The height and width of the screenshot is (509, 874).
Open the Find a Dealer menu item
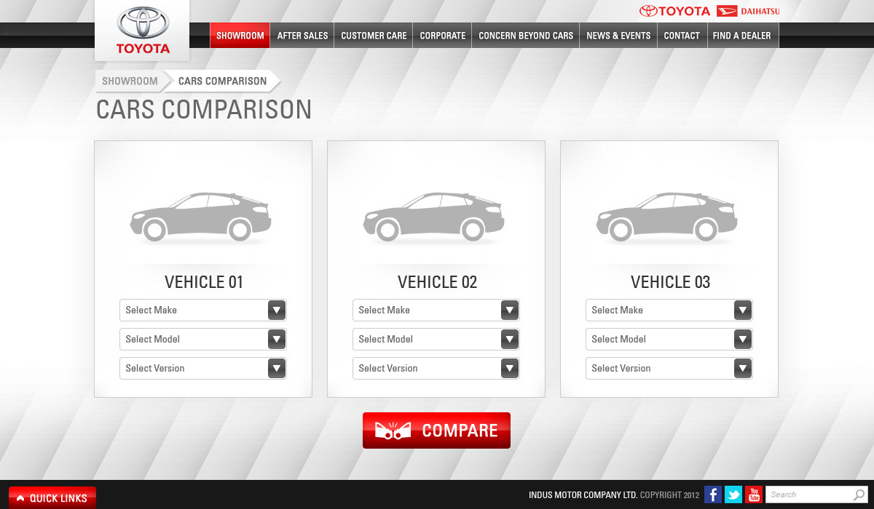742,36
